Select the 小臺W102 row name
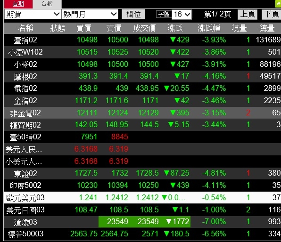Image resolution: width=281 pixels, height=242 pixels. pos(25,52)
